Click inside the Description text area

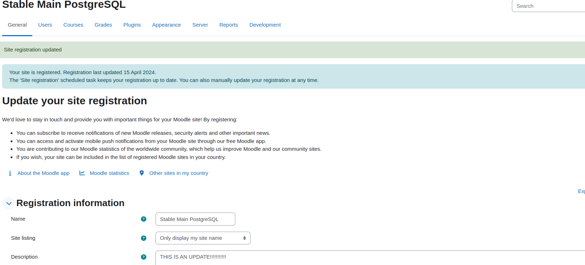click(x=370, y=258)
